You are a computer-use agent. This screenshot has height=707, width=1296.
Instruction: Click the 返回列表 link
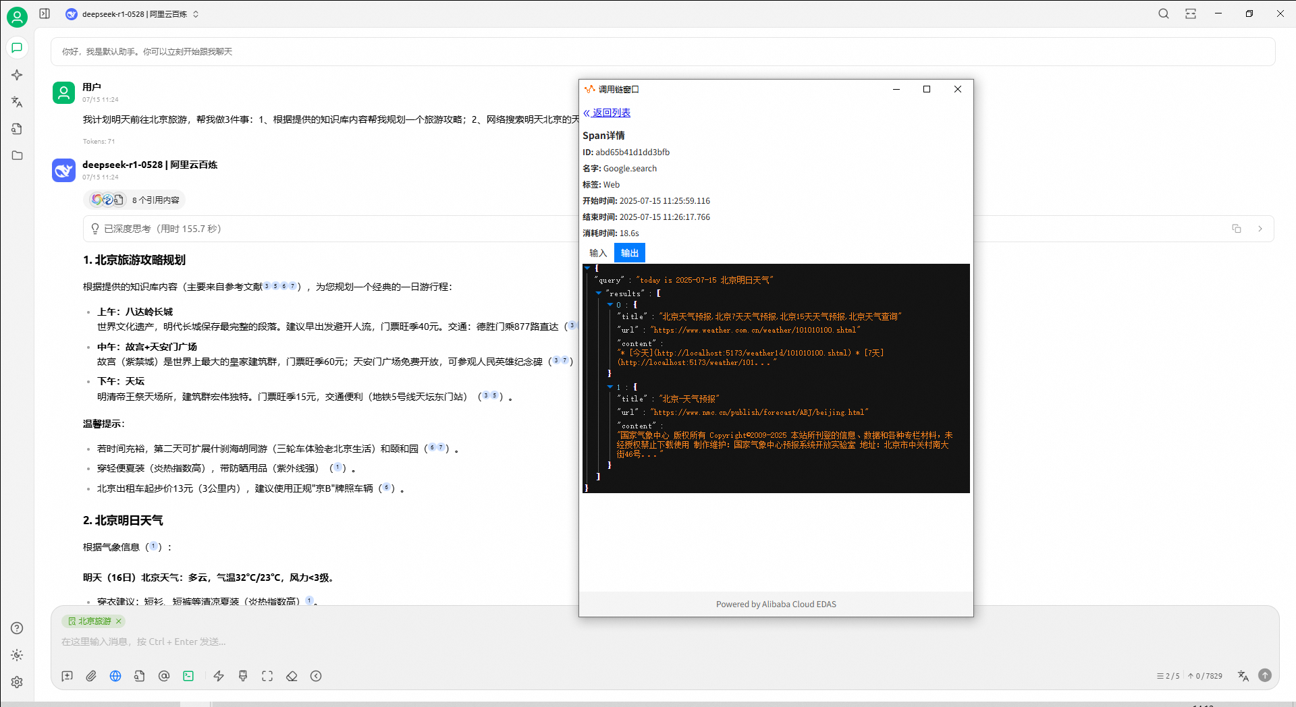(x=611, y=113)
